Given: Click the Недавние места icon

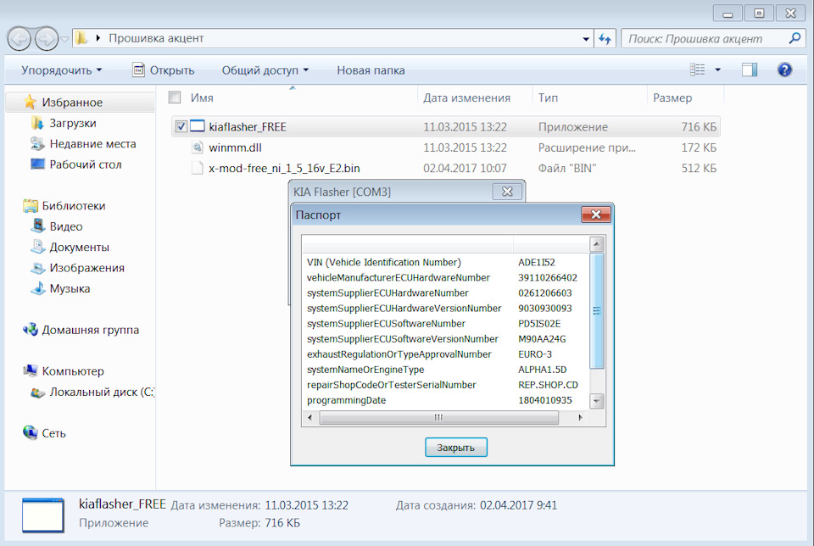Looking at the screenshot, I should tap(37, 143).
